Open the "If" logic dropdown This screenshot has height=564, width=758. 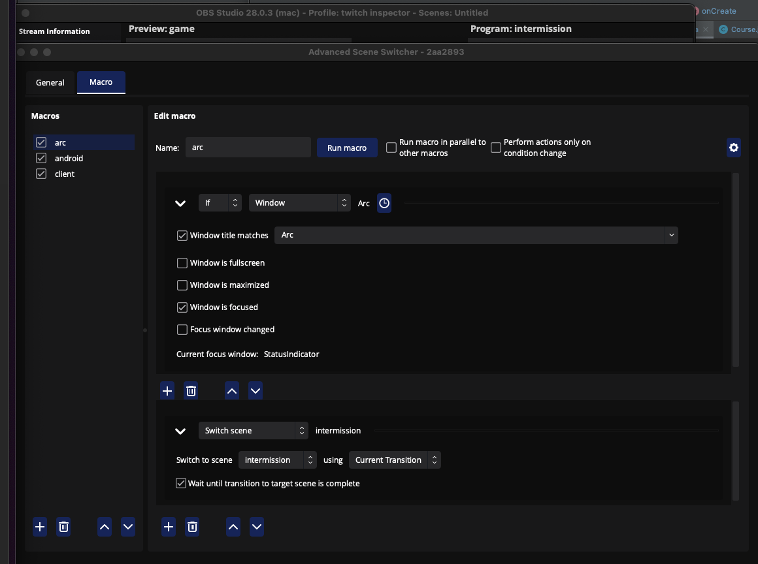tap(220, 202)
